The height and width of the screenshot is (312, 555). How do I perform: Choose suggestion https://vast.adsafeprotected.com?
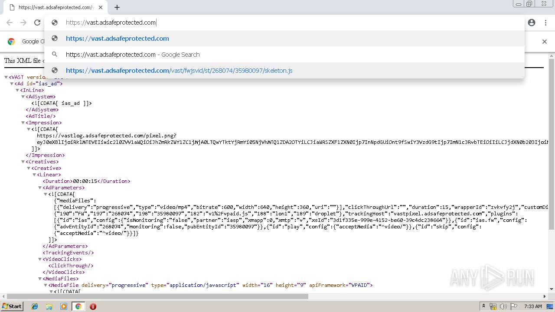tap(284, 39)
